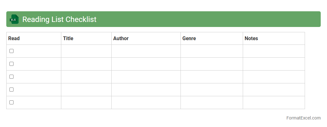This screenshot has height=127, width=327.
Task: Click first row Title cell
Action: pos(86,51)
